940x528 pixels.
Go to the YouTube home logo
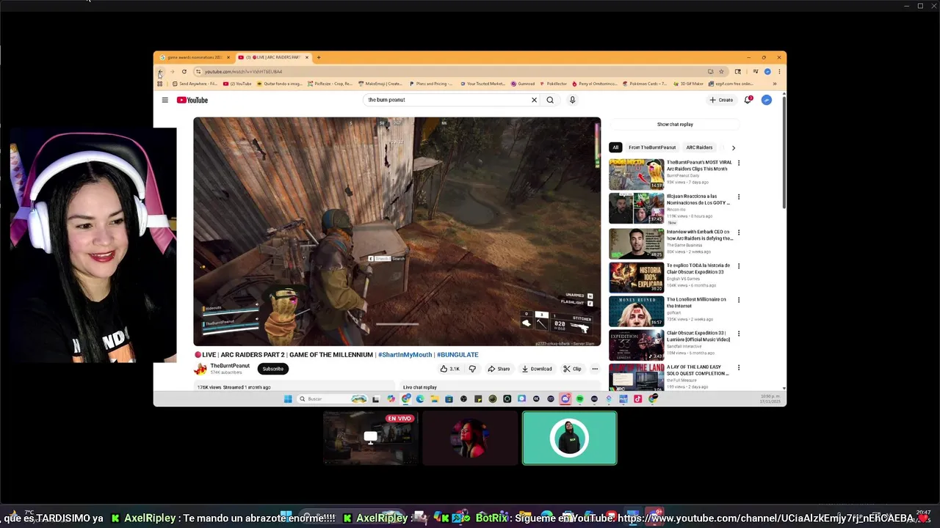192,100
